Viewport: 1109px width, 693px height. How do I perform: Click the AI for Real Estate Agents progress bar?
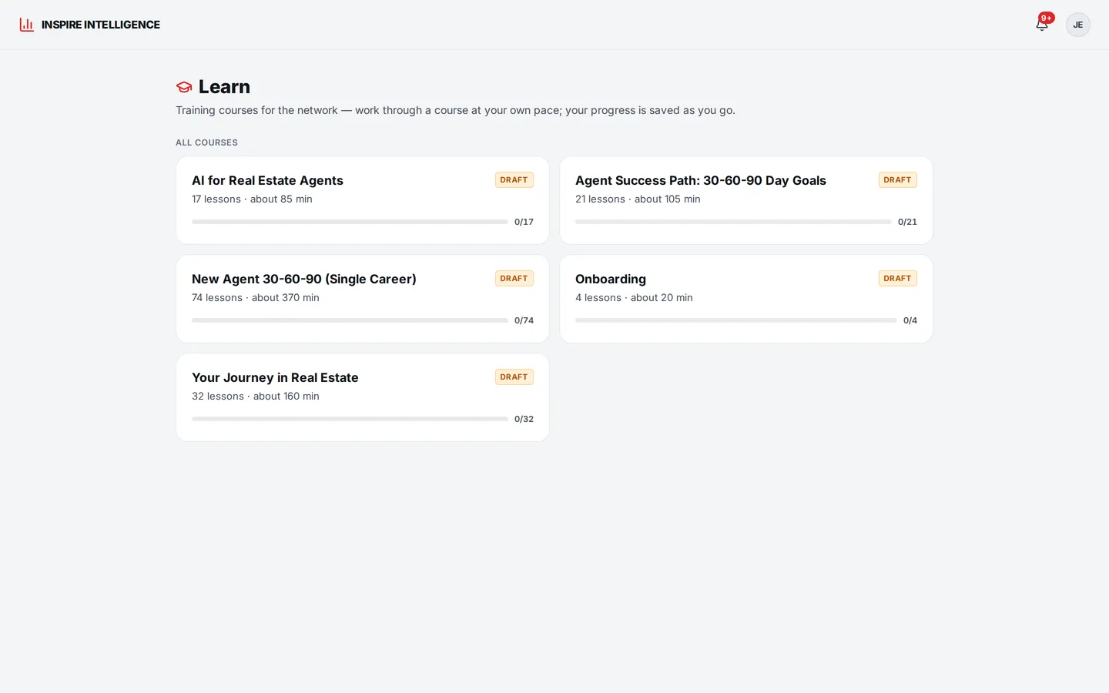pyautogui.click(x=350, y=222)
